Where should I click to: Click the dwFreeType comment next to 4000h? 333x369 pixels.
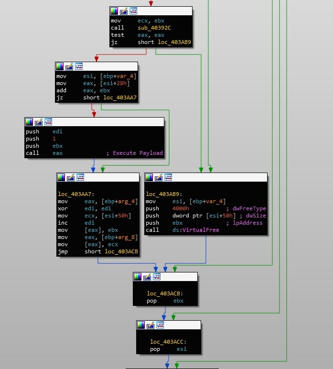coord(249,208)
